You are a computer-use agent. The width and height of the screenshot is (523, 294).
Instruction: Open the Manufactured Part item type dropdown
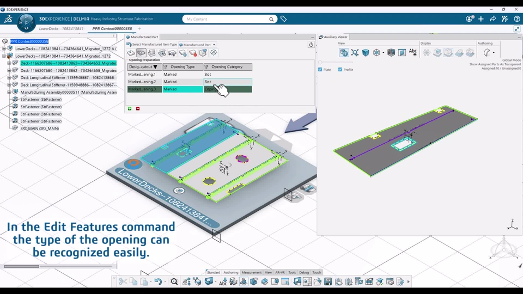(x=197, y=45)
